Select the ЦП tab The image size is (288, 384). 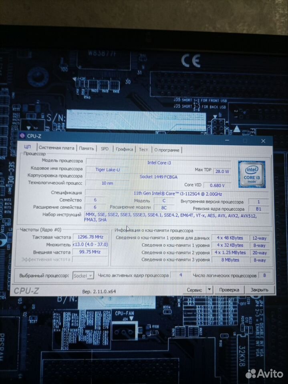click(x=28, y=147)
